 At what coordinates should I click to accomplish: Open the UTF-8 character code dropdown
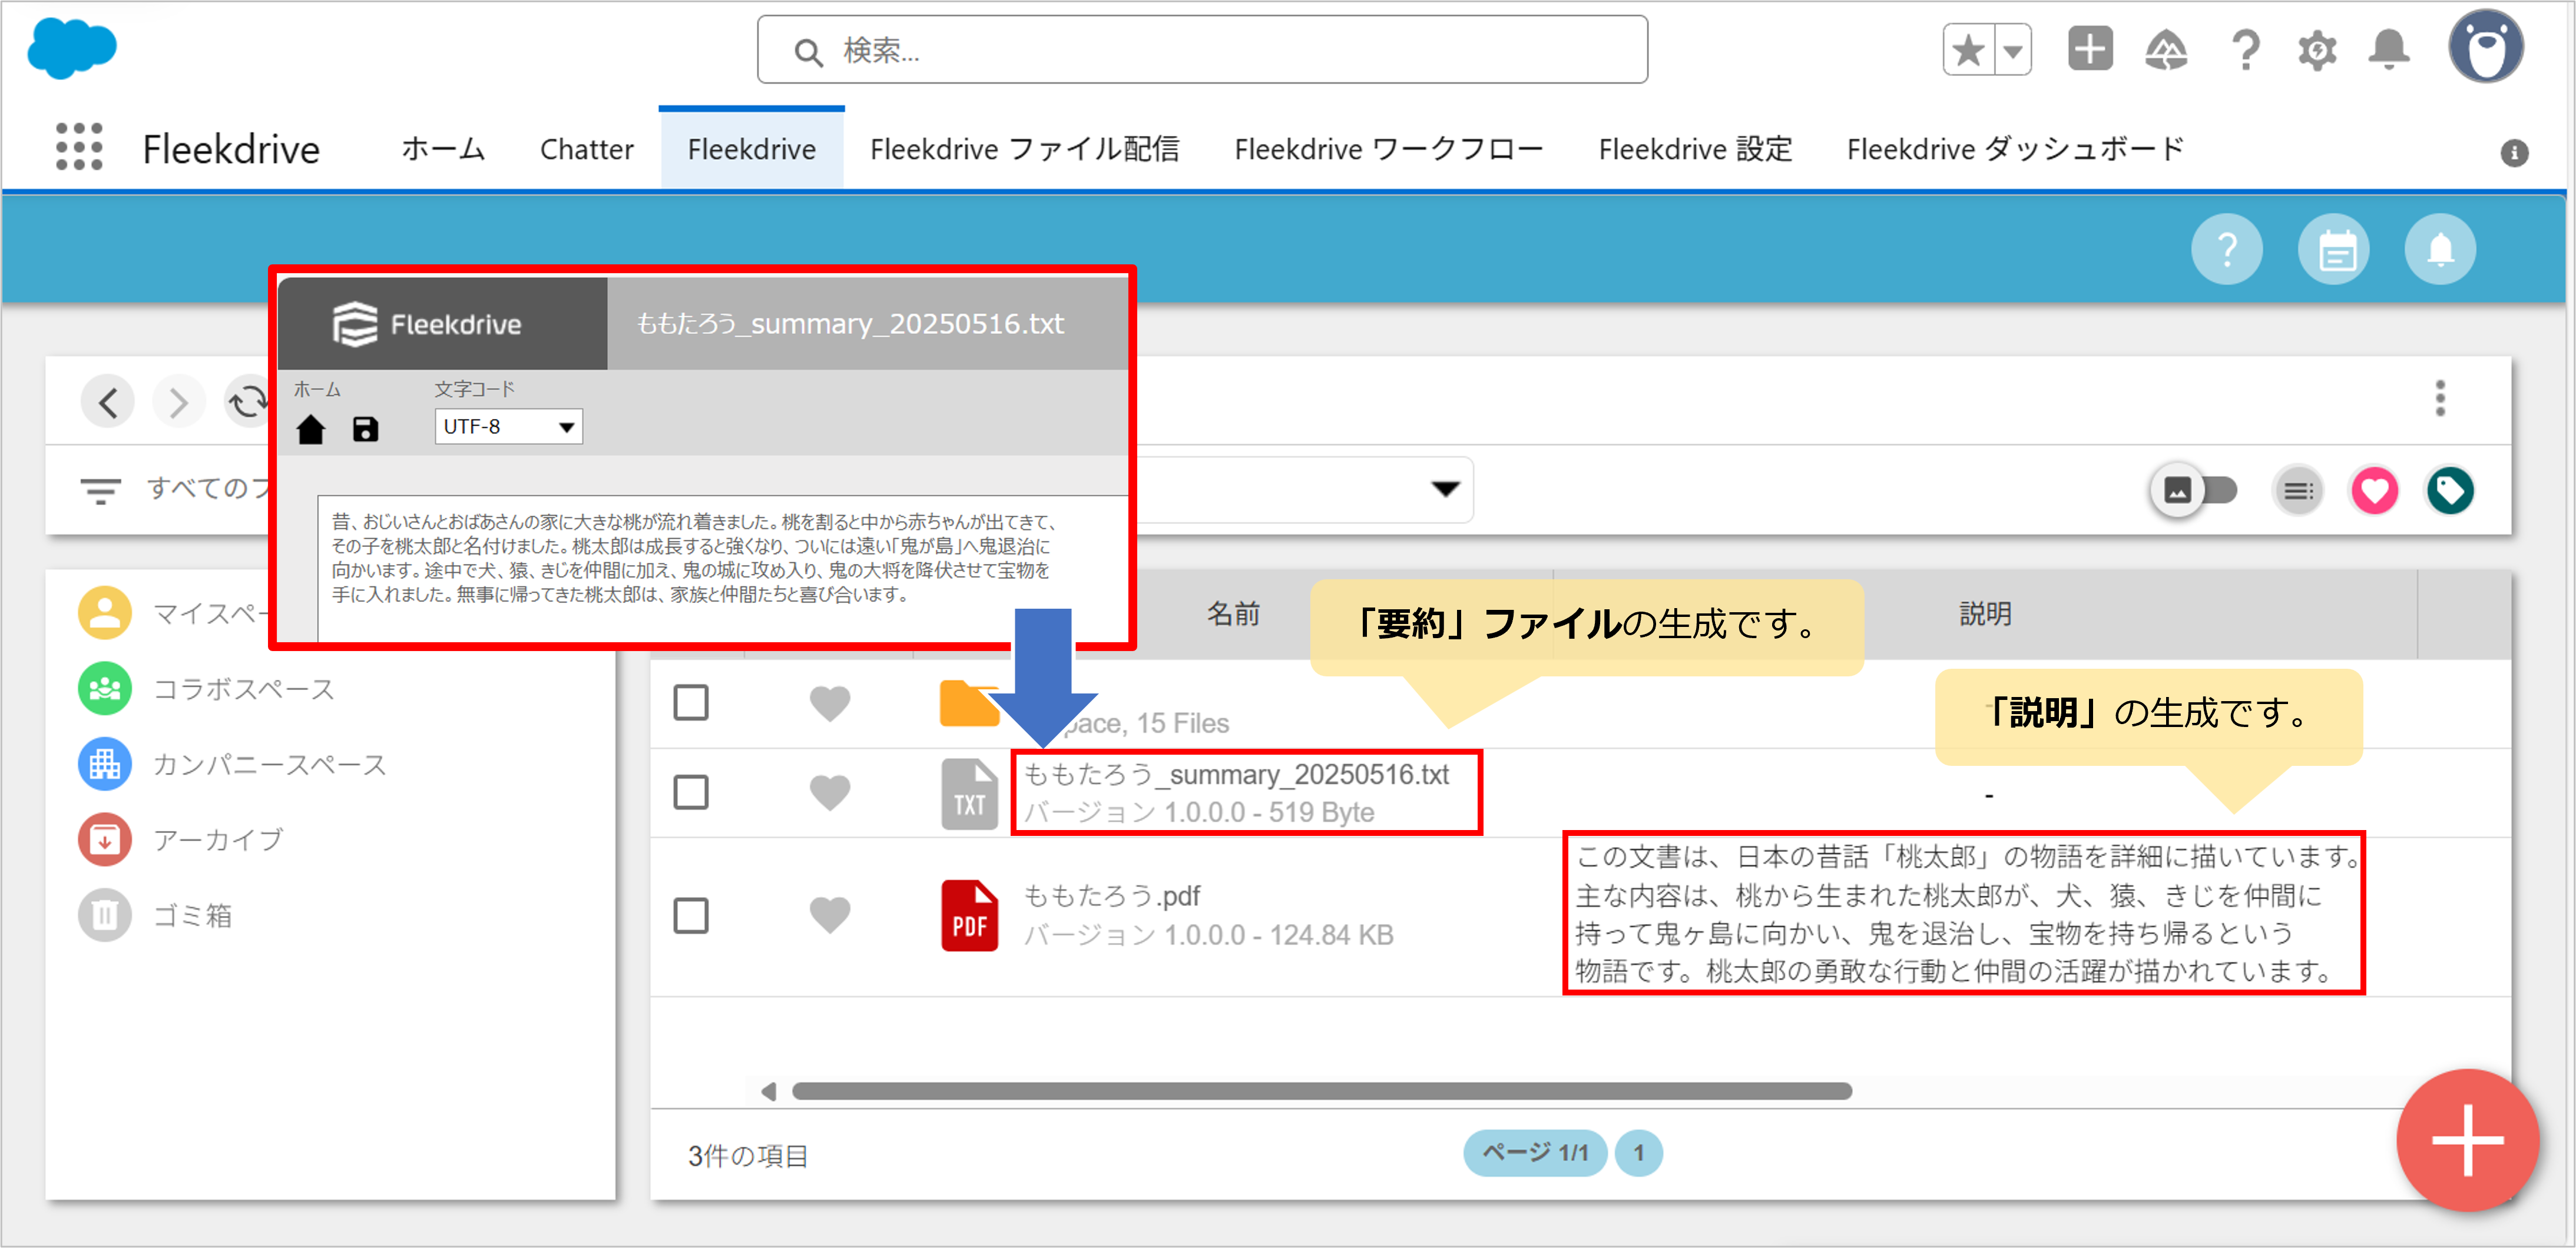click(x=508, y=426)
